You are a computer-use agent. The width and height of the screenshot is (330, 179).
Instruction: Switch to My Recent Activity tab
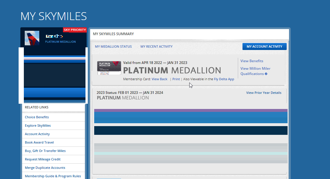156,46
